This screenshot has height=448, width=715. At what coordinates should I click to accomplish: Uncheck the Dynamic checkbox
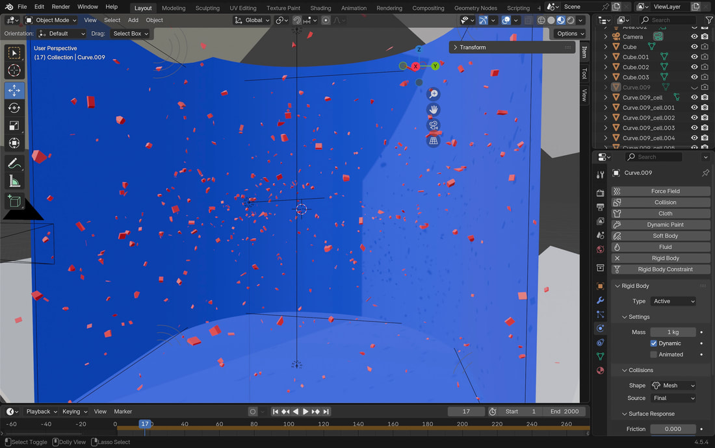tap(654, 343)
